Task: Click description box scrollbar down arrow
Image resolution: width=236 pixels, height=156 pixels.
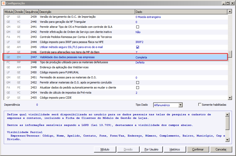Action: coord(227,140)
